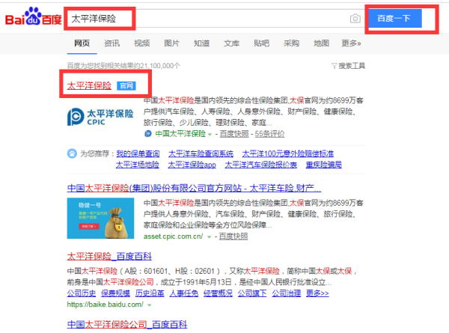Open 保费规模 sublink

115,293
